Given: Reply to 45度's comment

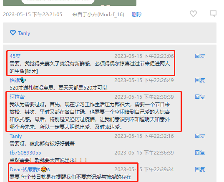Looking at the screenshot, I should pos(200,56).
